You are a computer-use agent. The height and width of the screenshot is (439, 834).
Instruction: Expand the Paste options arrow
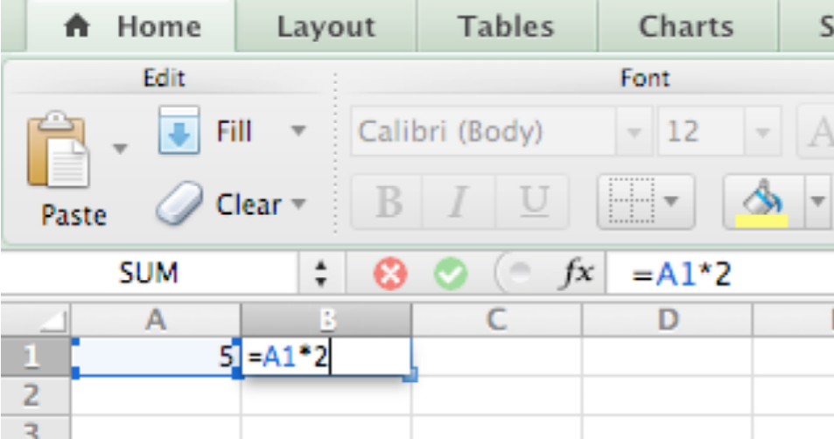point(121,149)
